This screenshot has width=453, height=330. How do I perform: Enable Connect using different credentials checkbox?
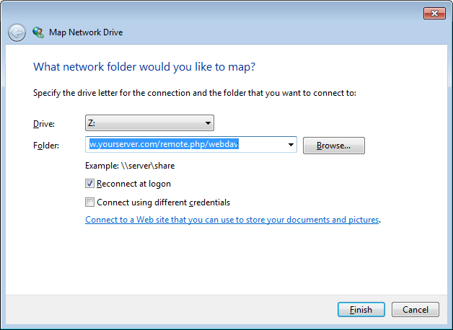tap(90, 202)
